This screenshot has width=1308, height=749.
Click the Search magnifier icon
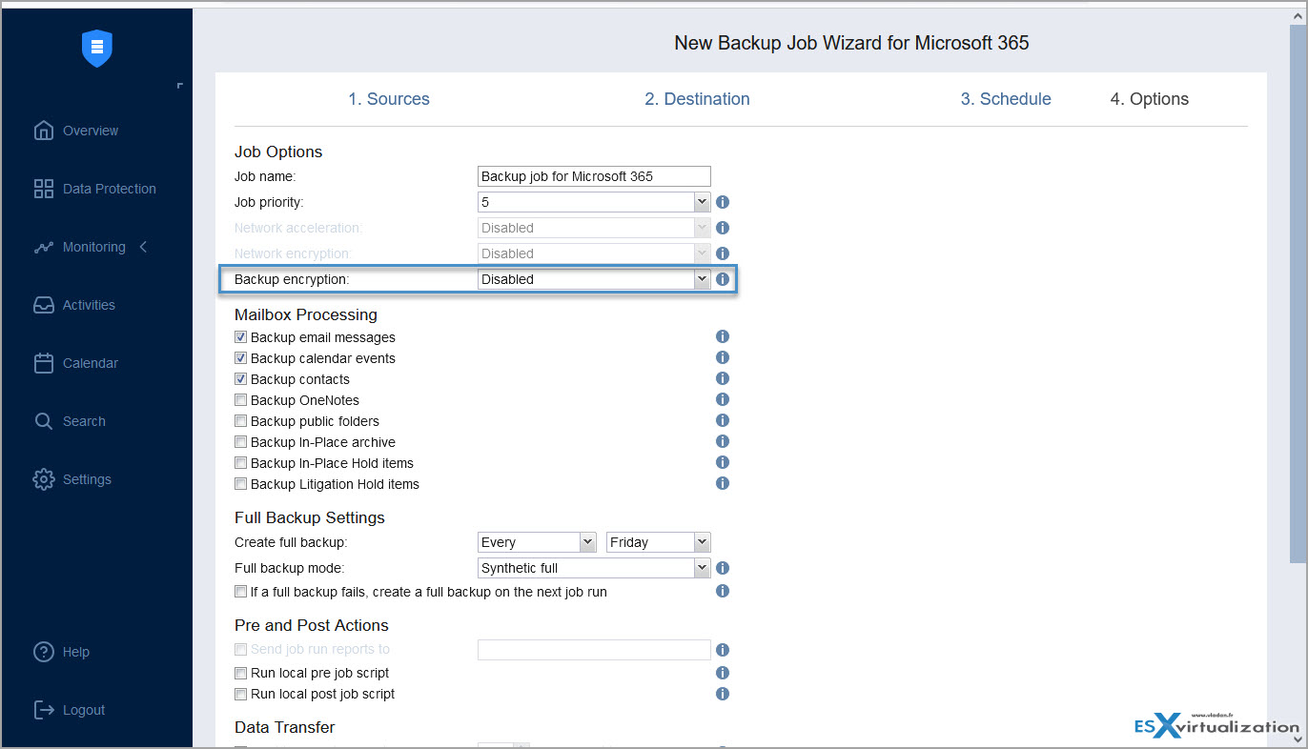[44, 421]
